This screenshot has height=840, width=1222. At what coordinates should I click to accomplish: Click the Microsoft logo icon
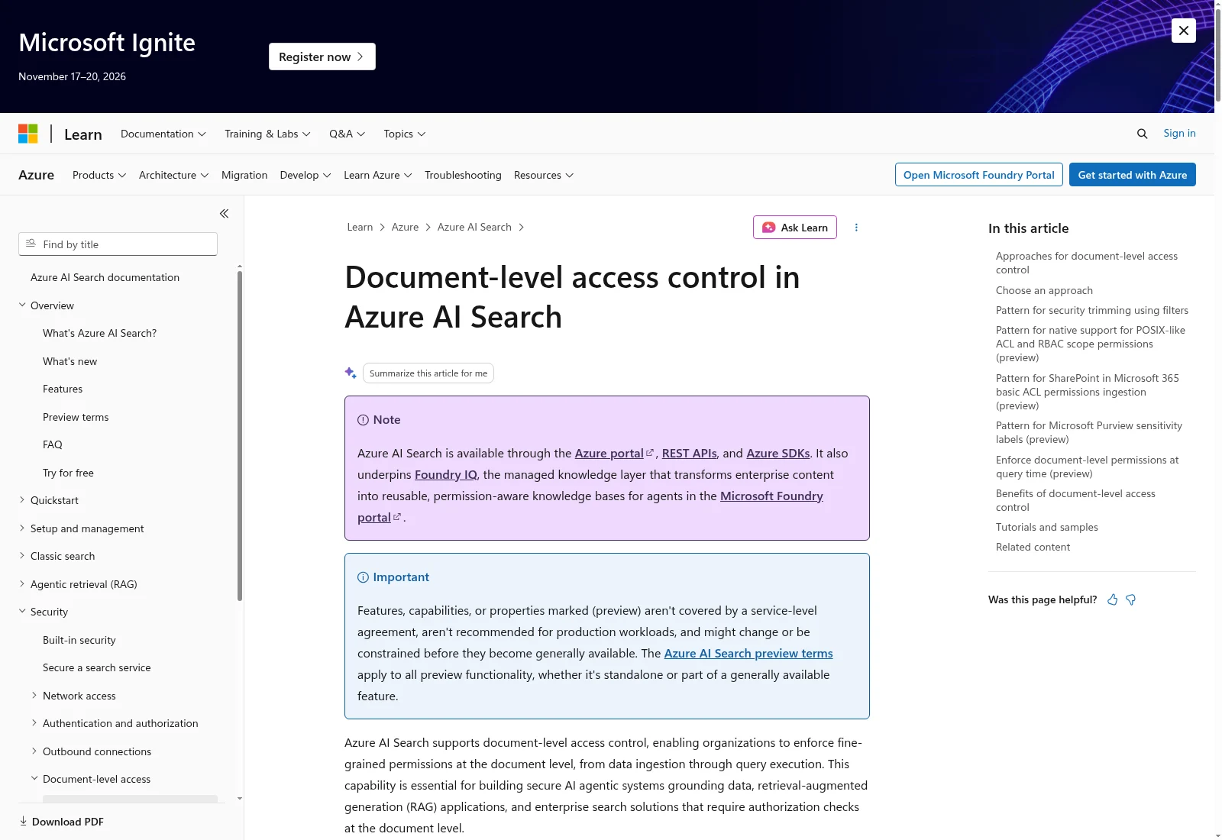coord(28,134)
